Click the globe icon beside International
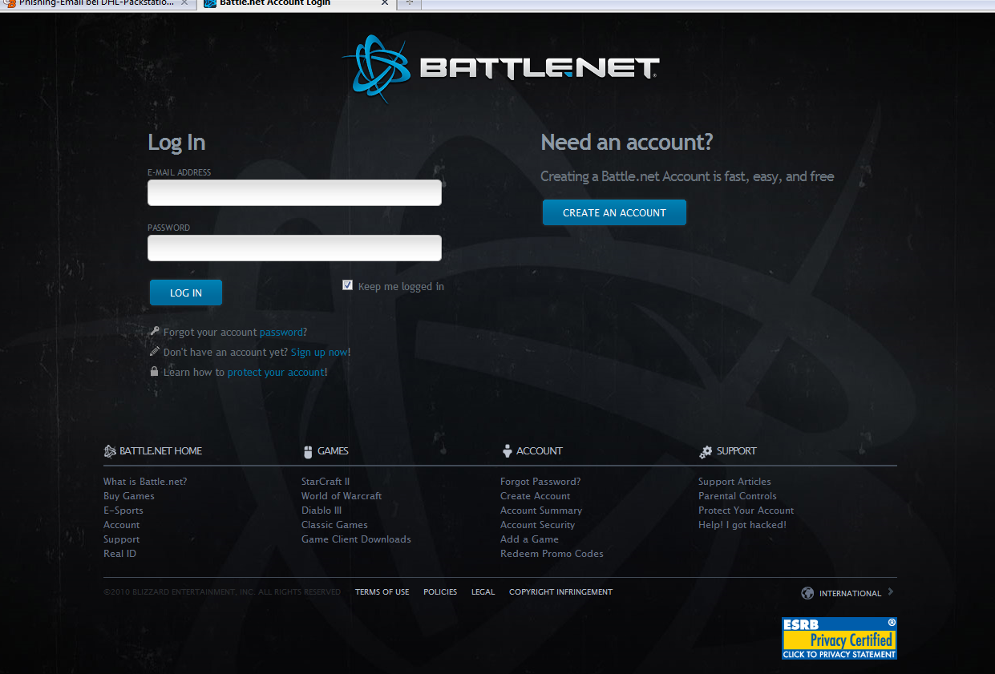The width and height of the screenshot is (995, 674). 807,593
